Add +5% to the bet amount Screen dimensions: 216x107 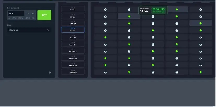coord(14,18)
